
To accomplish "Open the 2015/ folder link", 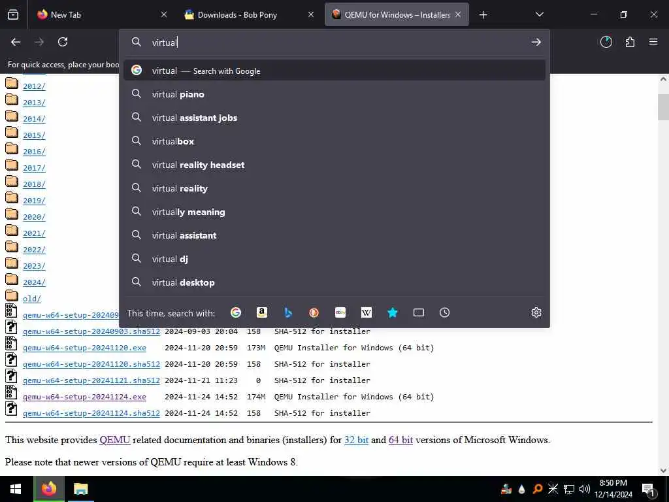I will (34, 135).
